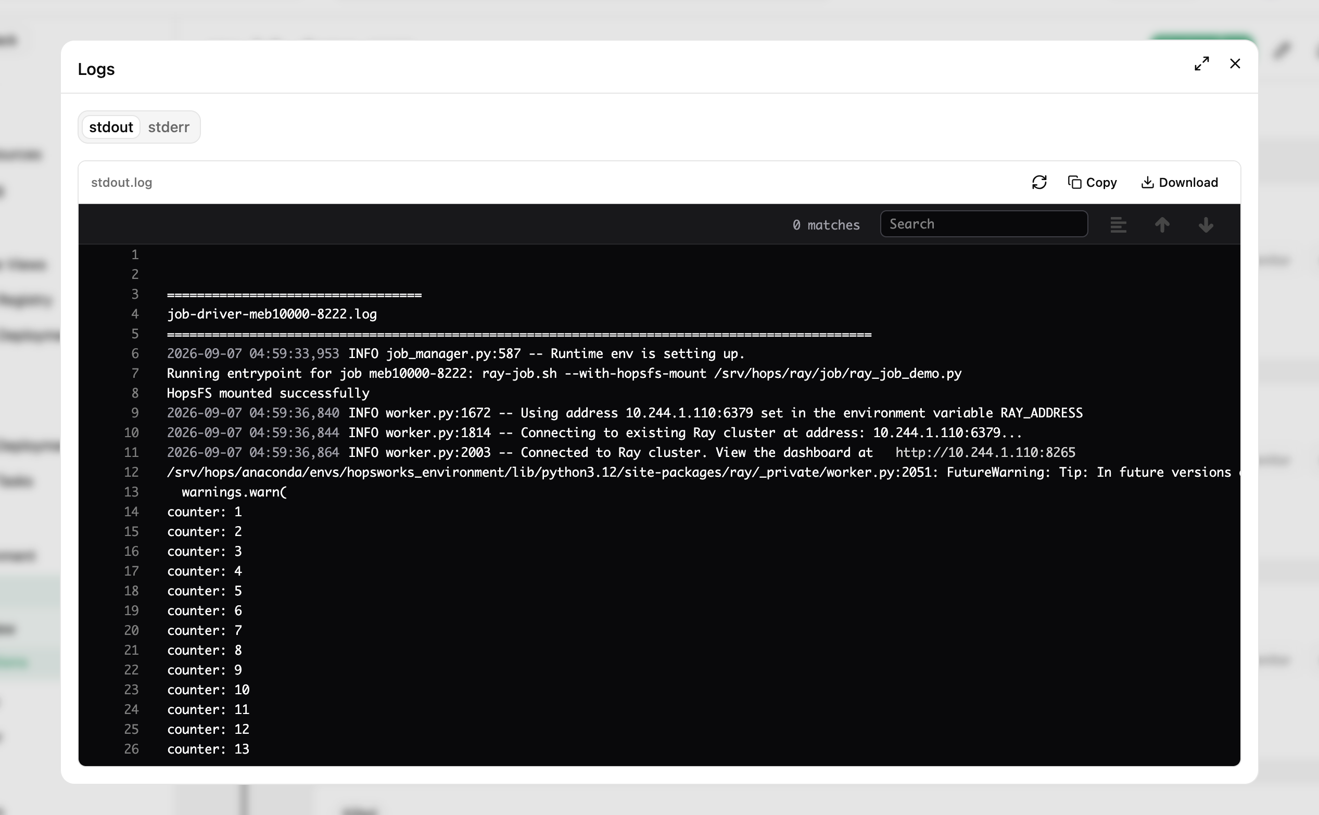
Task: Open the Ray dashboard URL http://10.244.1.110:8265
Action: [985, 452]
